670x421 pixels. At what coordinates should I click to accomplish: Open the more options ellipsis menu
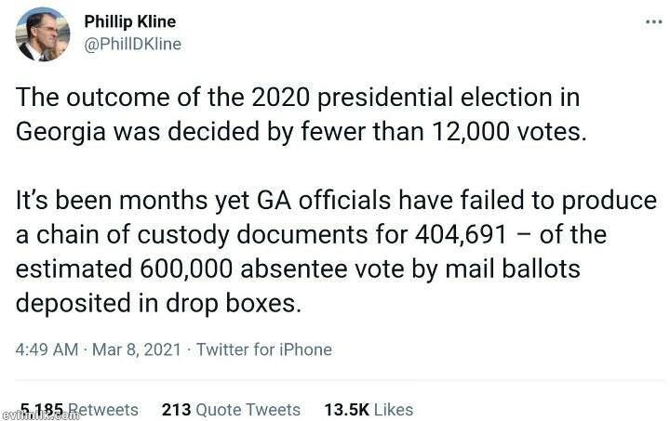[x=653, y=22]
